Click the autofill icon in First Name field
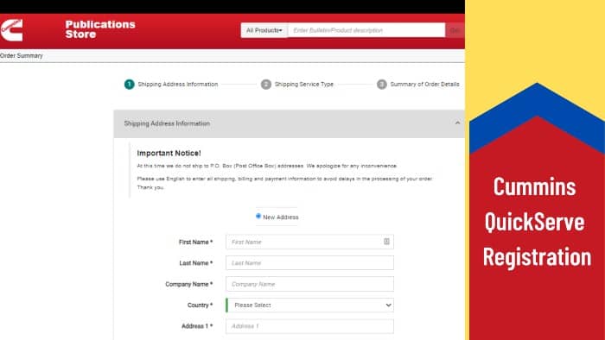 tap(386, 242)
